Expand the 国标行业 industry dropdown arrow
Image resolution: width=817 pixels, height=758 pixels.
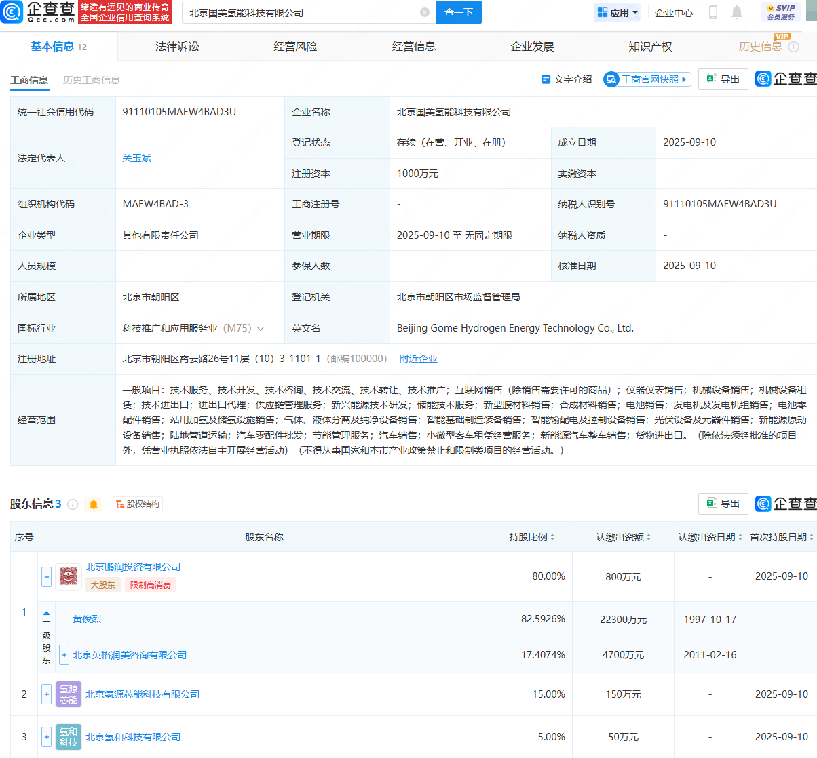click(x=261, y=328)
